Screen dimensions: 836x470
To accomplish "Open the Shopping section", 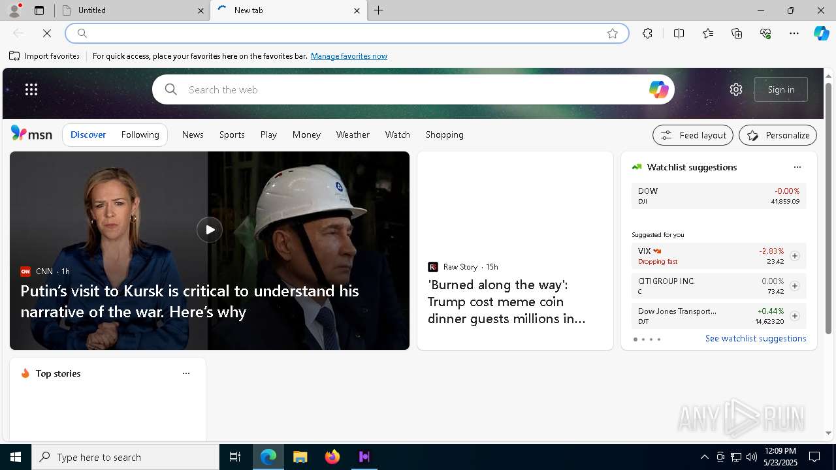I will tap(445, 134).
